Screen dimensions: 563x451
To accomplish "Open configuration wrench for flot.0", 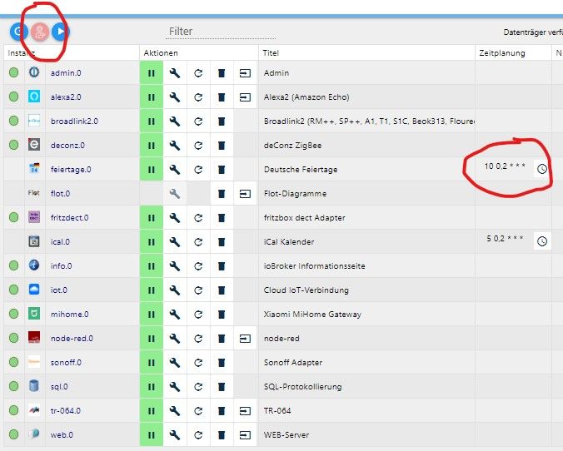I will coord(175,194).
